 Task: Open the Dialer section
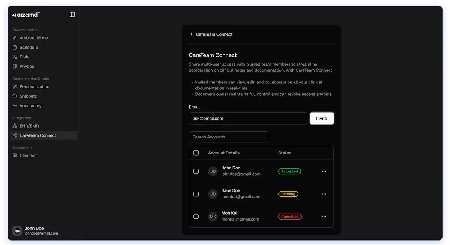[44, 57]
